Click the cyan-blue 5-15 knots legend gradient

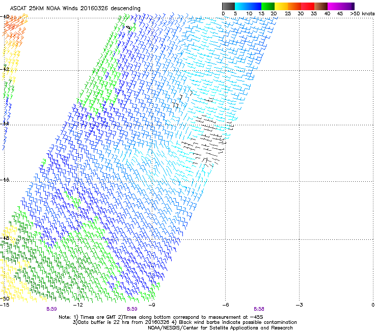[x=248, y=6]
